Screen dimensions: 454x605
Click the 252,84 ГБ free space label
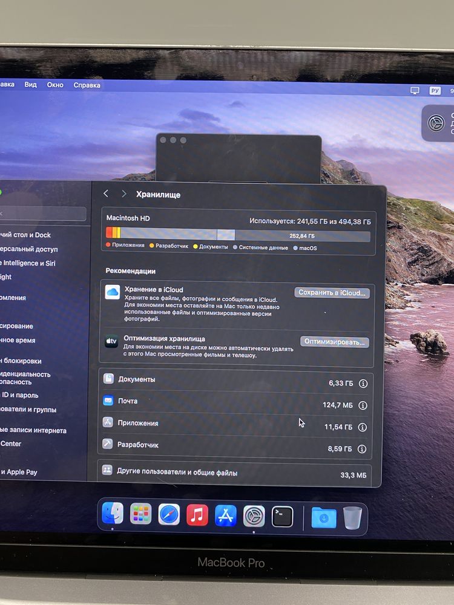(x=302, y=236)
